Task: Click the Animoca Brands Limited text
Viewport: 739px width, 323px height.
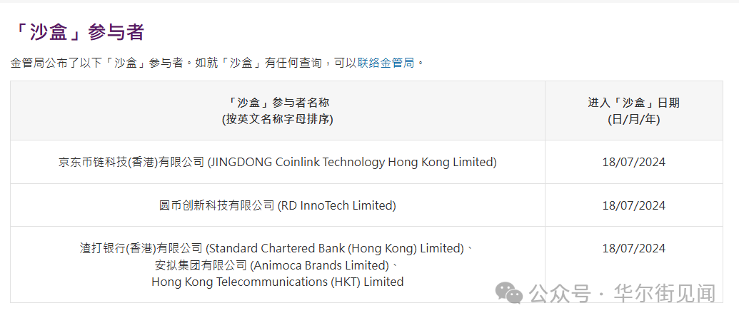Action: [x=318, y=265]
